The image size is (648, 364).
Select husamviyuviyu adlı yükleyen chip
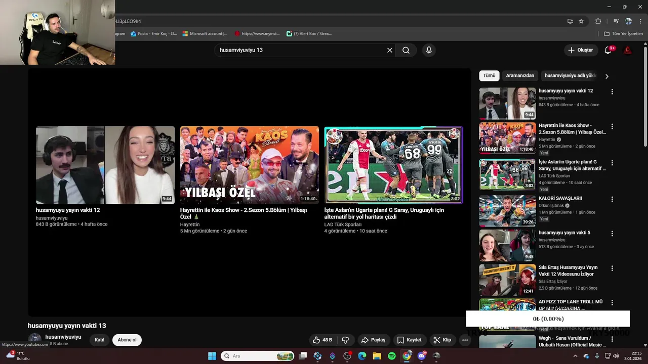pos(571,76)
